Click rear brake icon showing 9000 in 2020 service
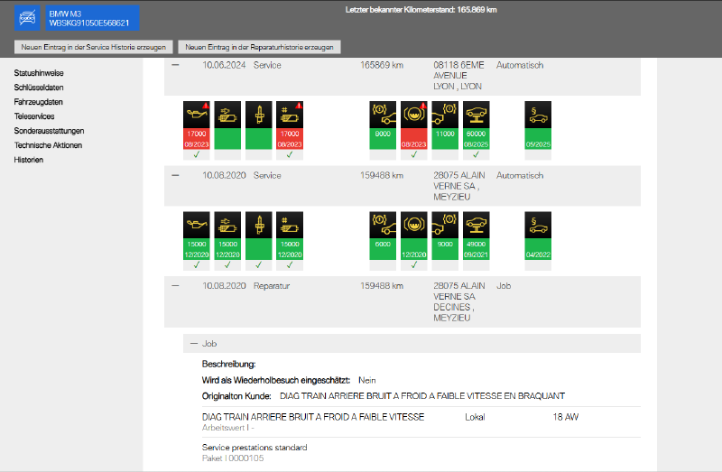The image size is (722, 472). 445,225
